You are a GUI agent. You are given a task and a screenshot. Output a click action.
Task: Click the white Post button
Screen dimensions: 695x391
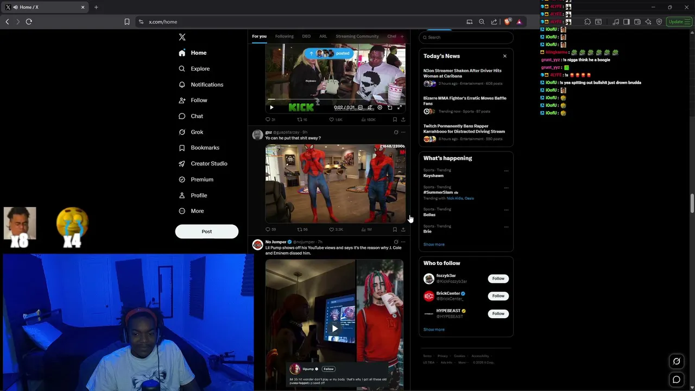point(207,231)
